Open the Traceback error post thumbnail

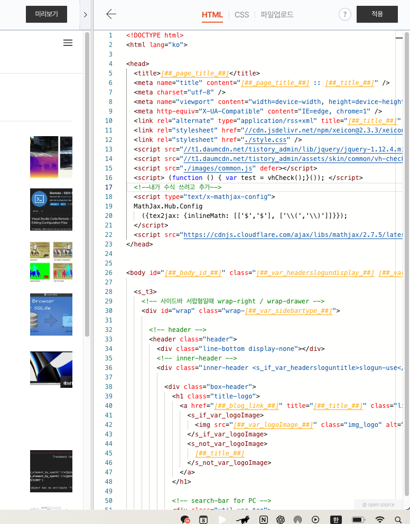[51, 471]
